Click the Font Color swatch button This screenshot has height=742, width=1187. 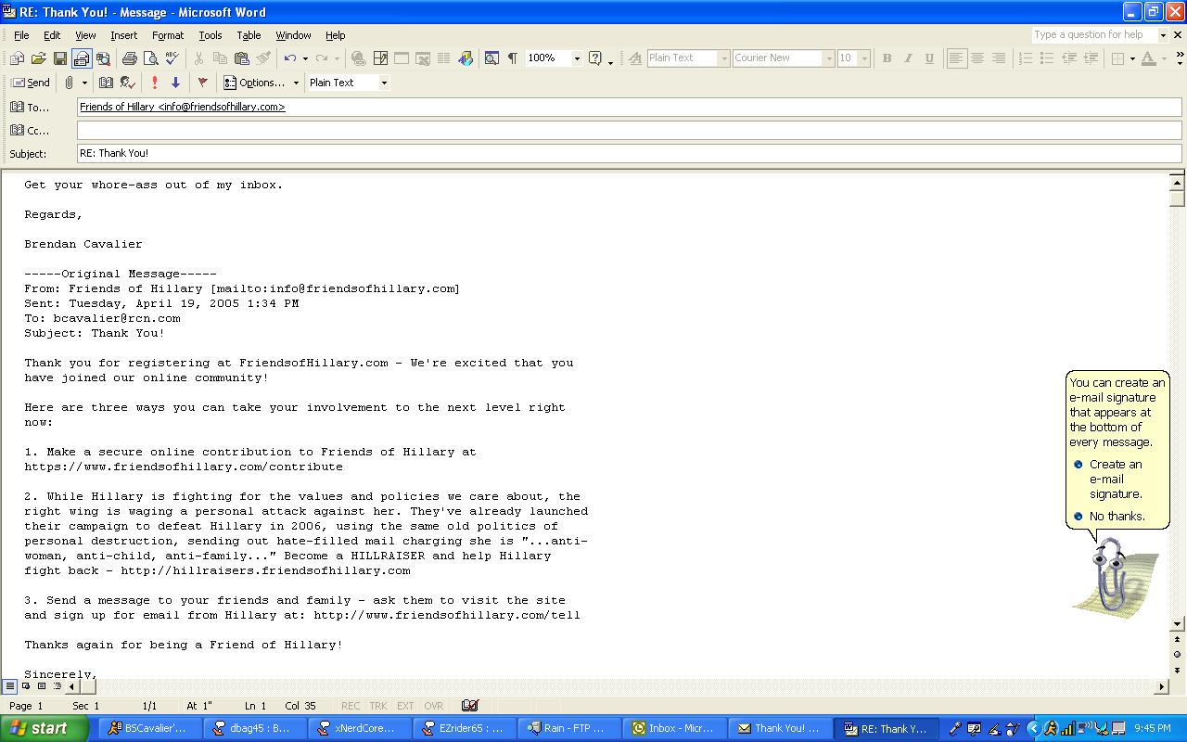[x=1148, y=58]
